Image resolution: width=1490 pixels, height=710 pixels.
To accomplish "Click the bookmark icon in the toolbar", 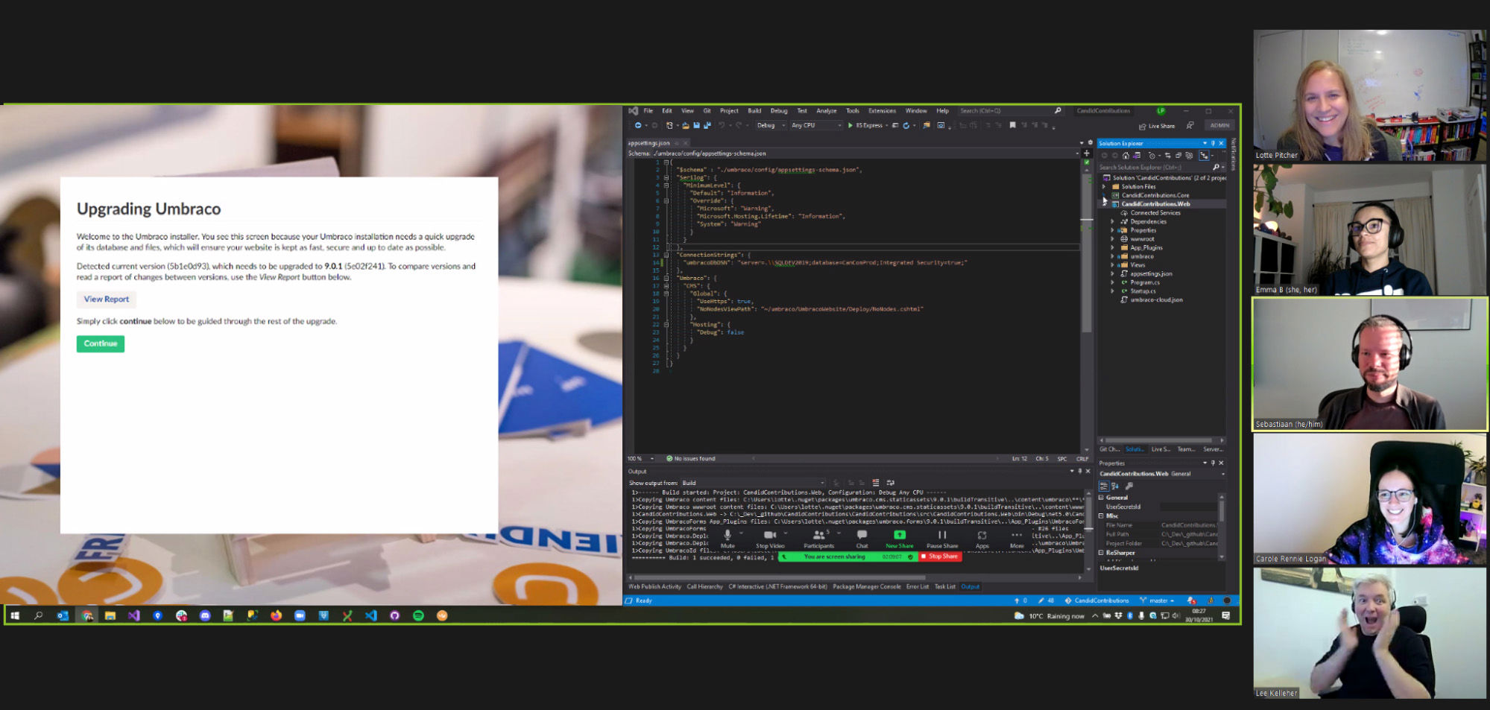I will click(x=1012, y=125).
